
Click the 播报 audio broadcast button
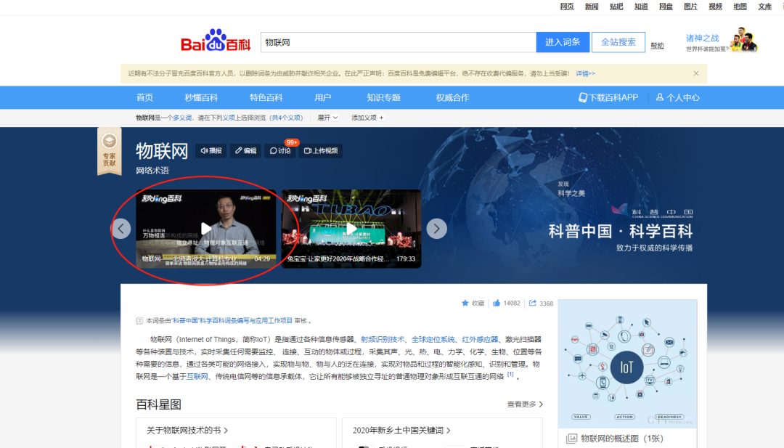[x=211, y=150]
